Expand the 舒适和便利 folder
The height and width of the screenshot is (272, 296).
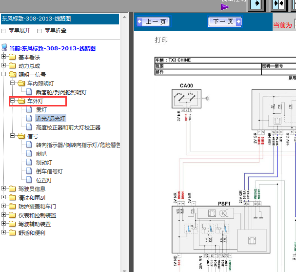point(3,232)
